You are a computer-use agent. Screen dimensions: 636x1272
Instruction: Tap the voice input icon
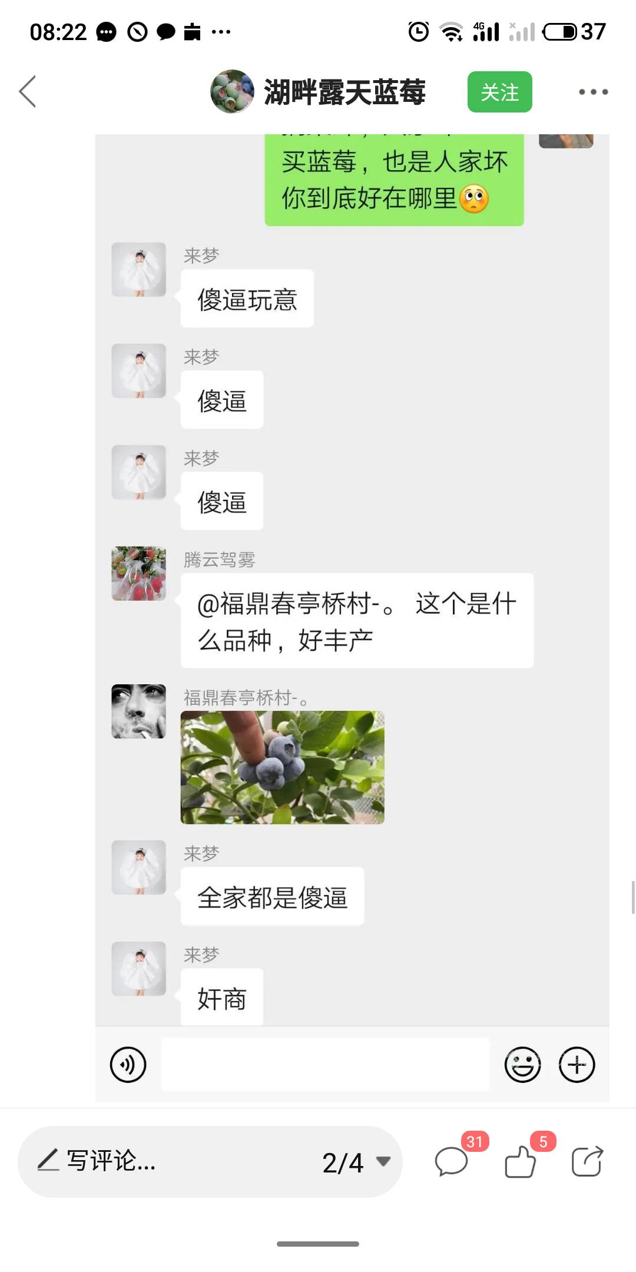[x=128, y=1065]
